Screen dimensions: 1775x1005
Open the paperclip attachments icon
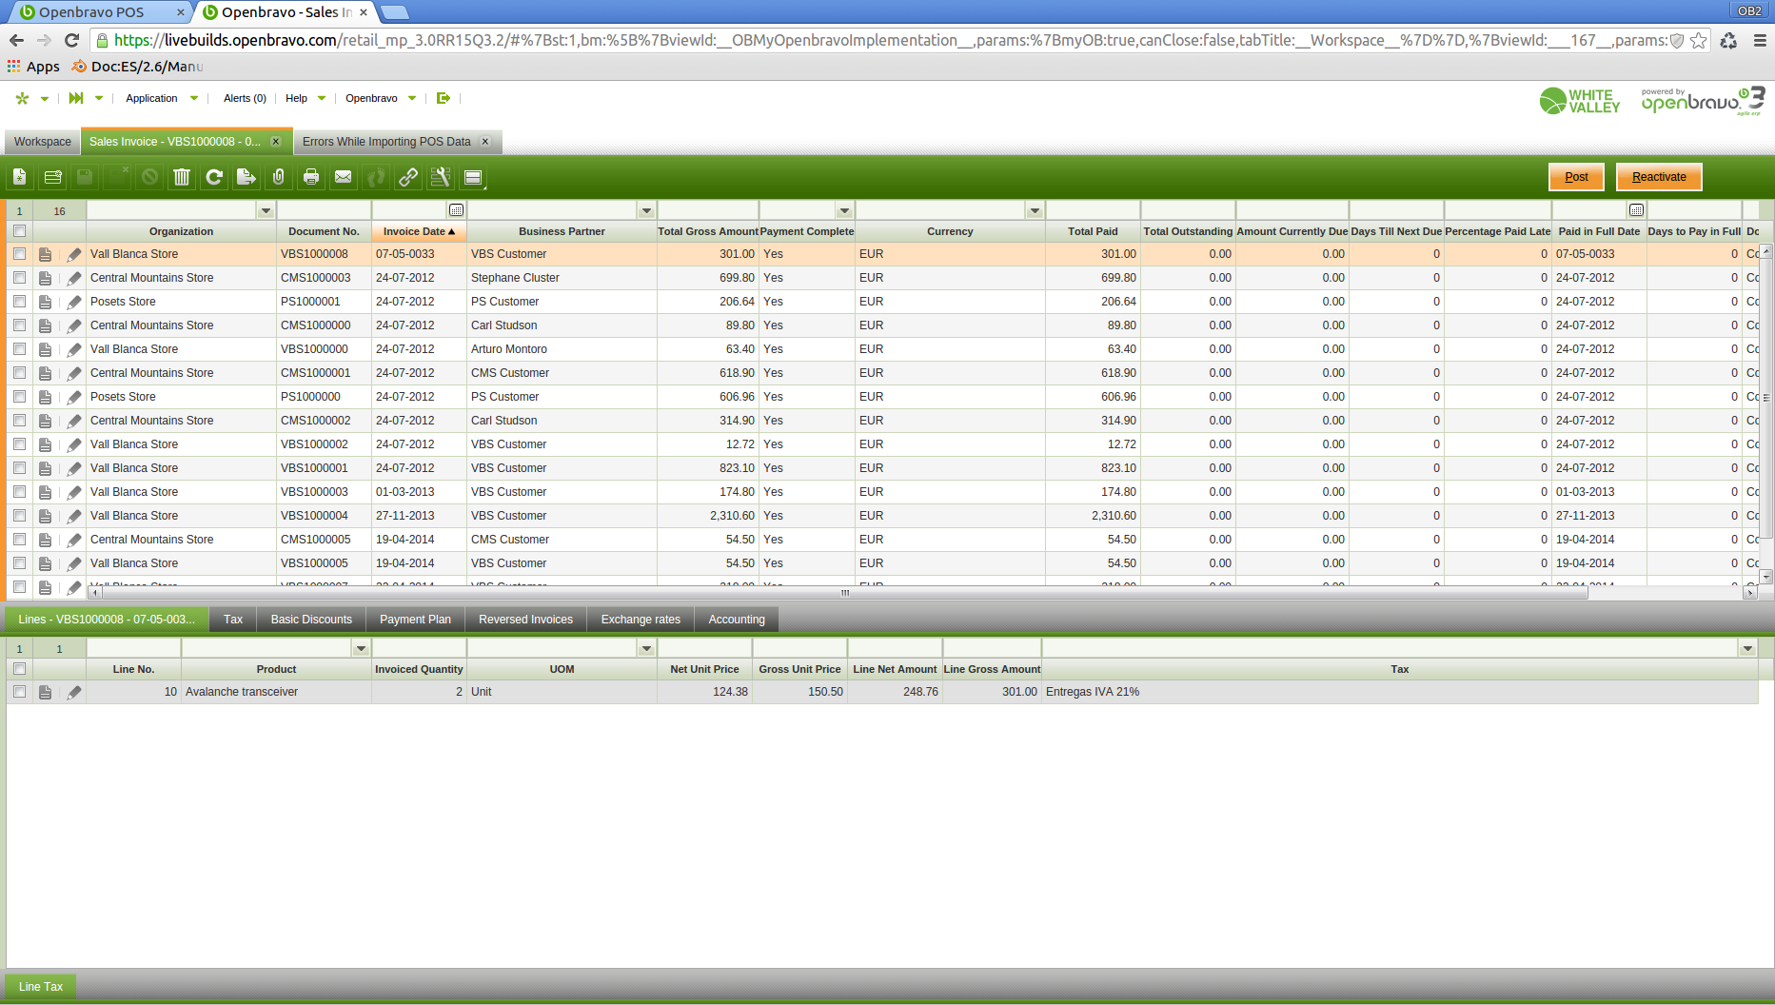(278, 177)
